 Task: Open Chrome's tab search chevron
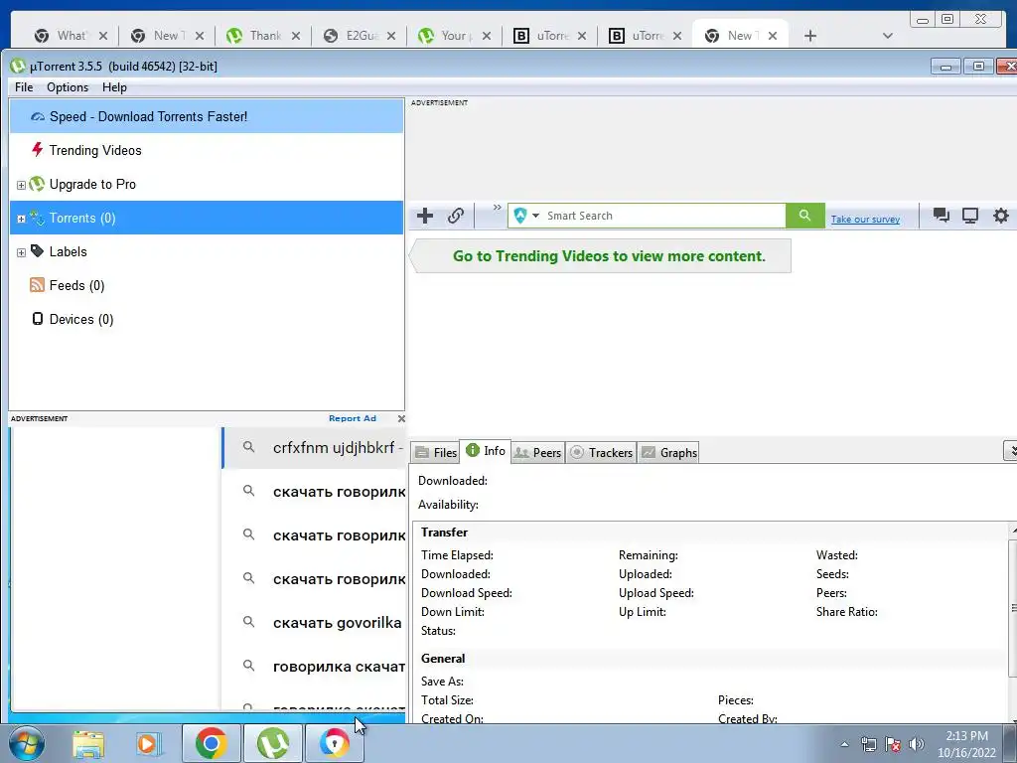click(888, 36)
